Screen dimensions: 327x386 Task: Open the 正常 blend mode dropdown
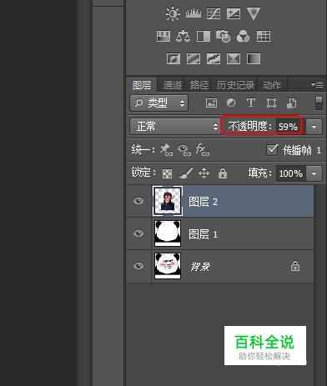click(x=175, y=127)
